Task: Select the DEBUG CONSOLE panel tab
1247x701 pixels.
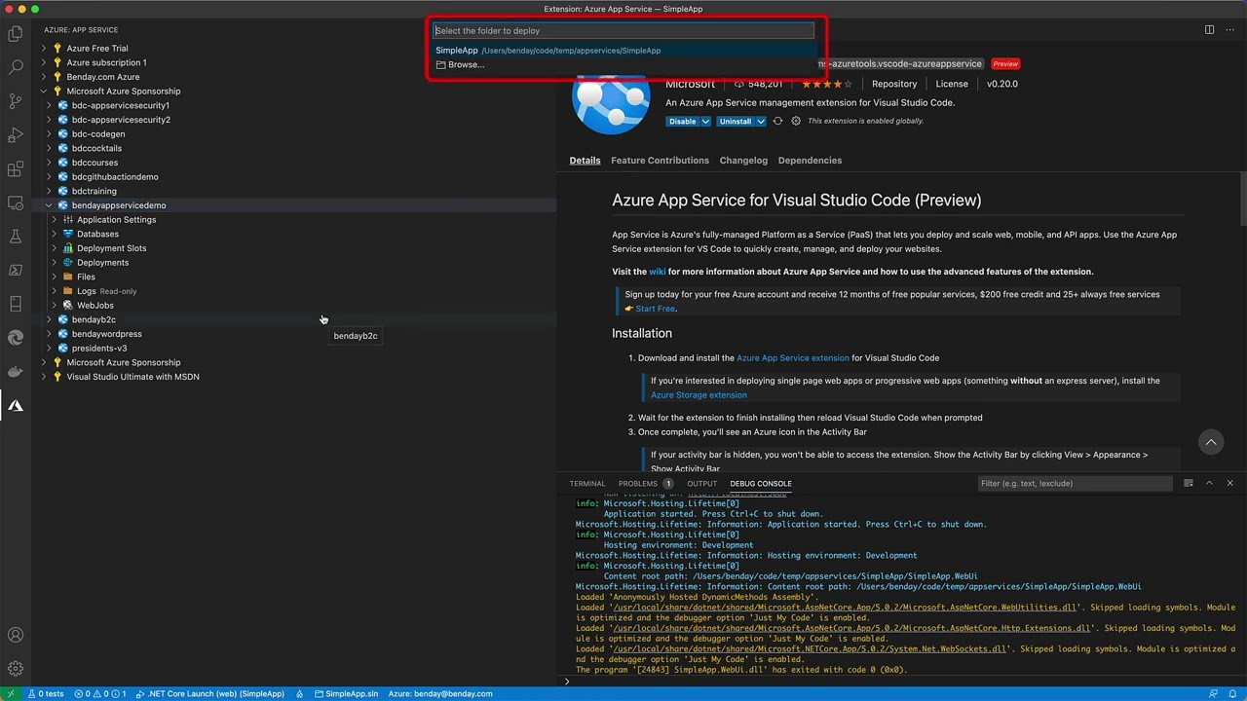Action: pos(761,484)
